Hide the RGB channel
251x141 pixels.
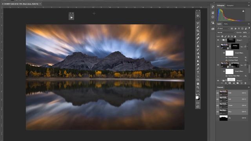pos(218,93)
